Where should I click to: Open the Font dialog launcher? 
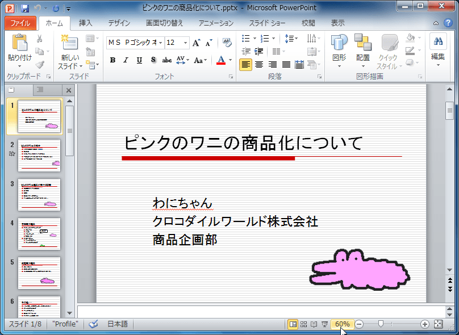point(231,77)
